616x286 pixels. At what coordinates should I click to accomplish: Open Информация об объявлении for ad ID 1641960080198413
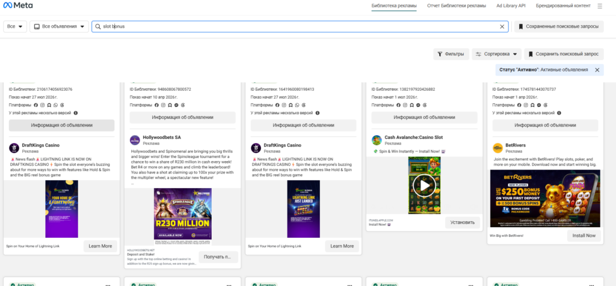pos(304,126)
